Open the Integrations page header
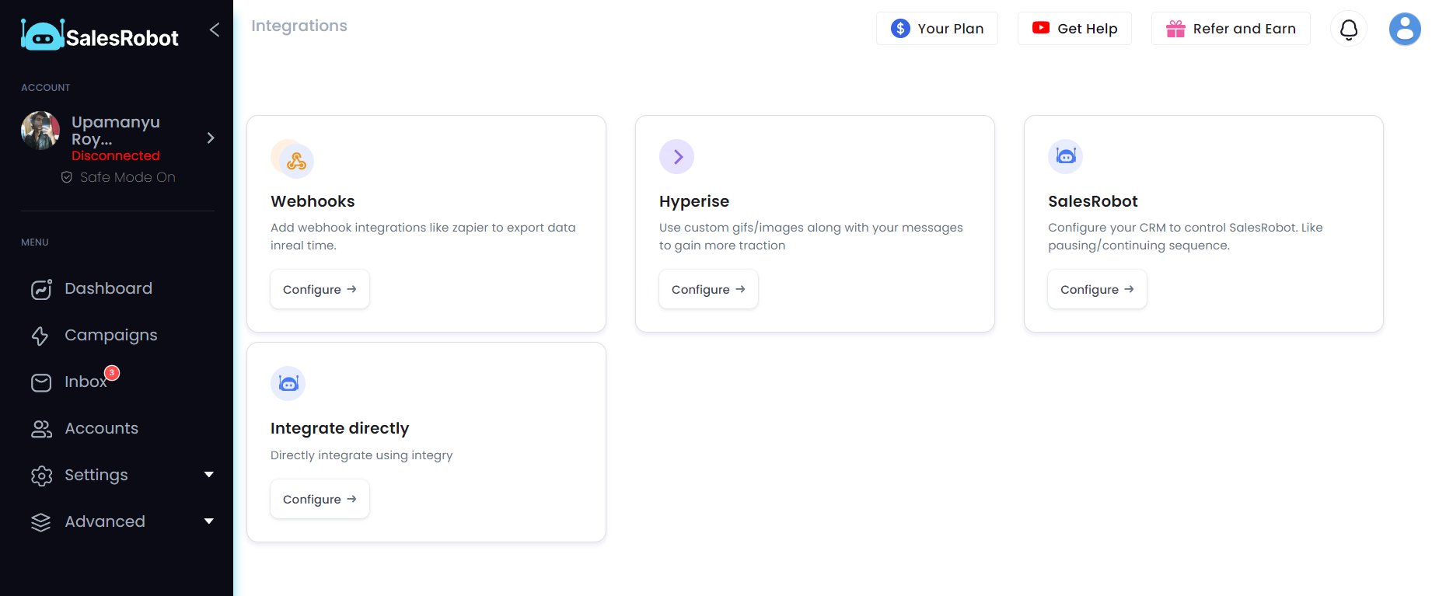The image size is (1446, 596). 299,26
